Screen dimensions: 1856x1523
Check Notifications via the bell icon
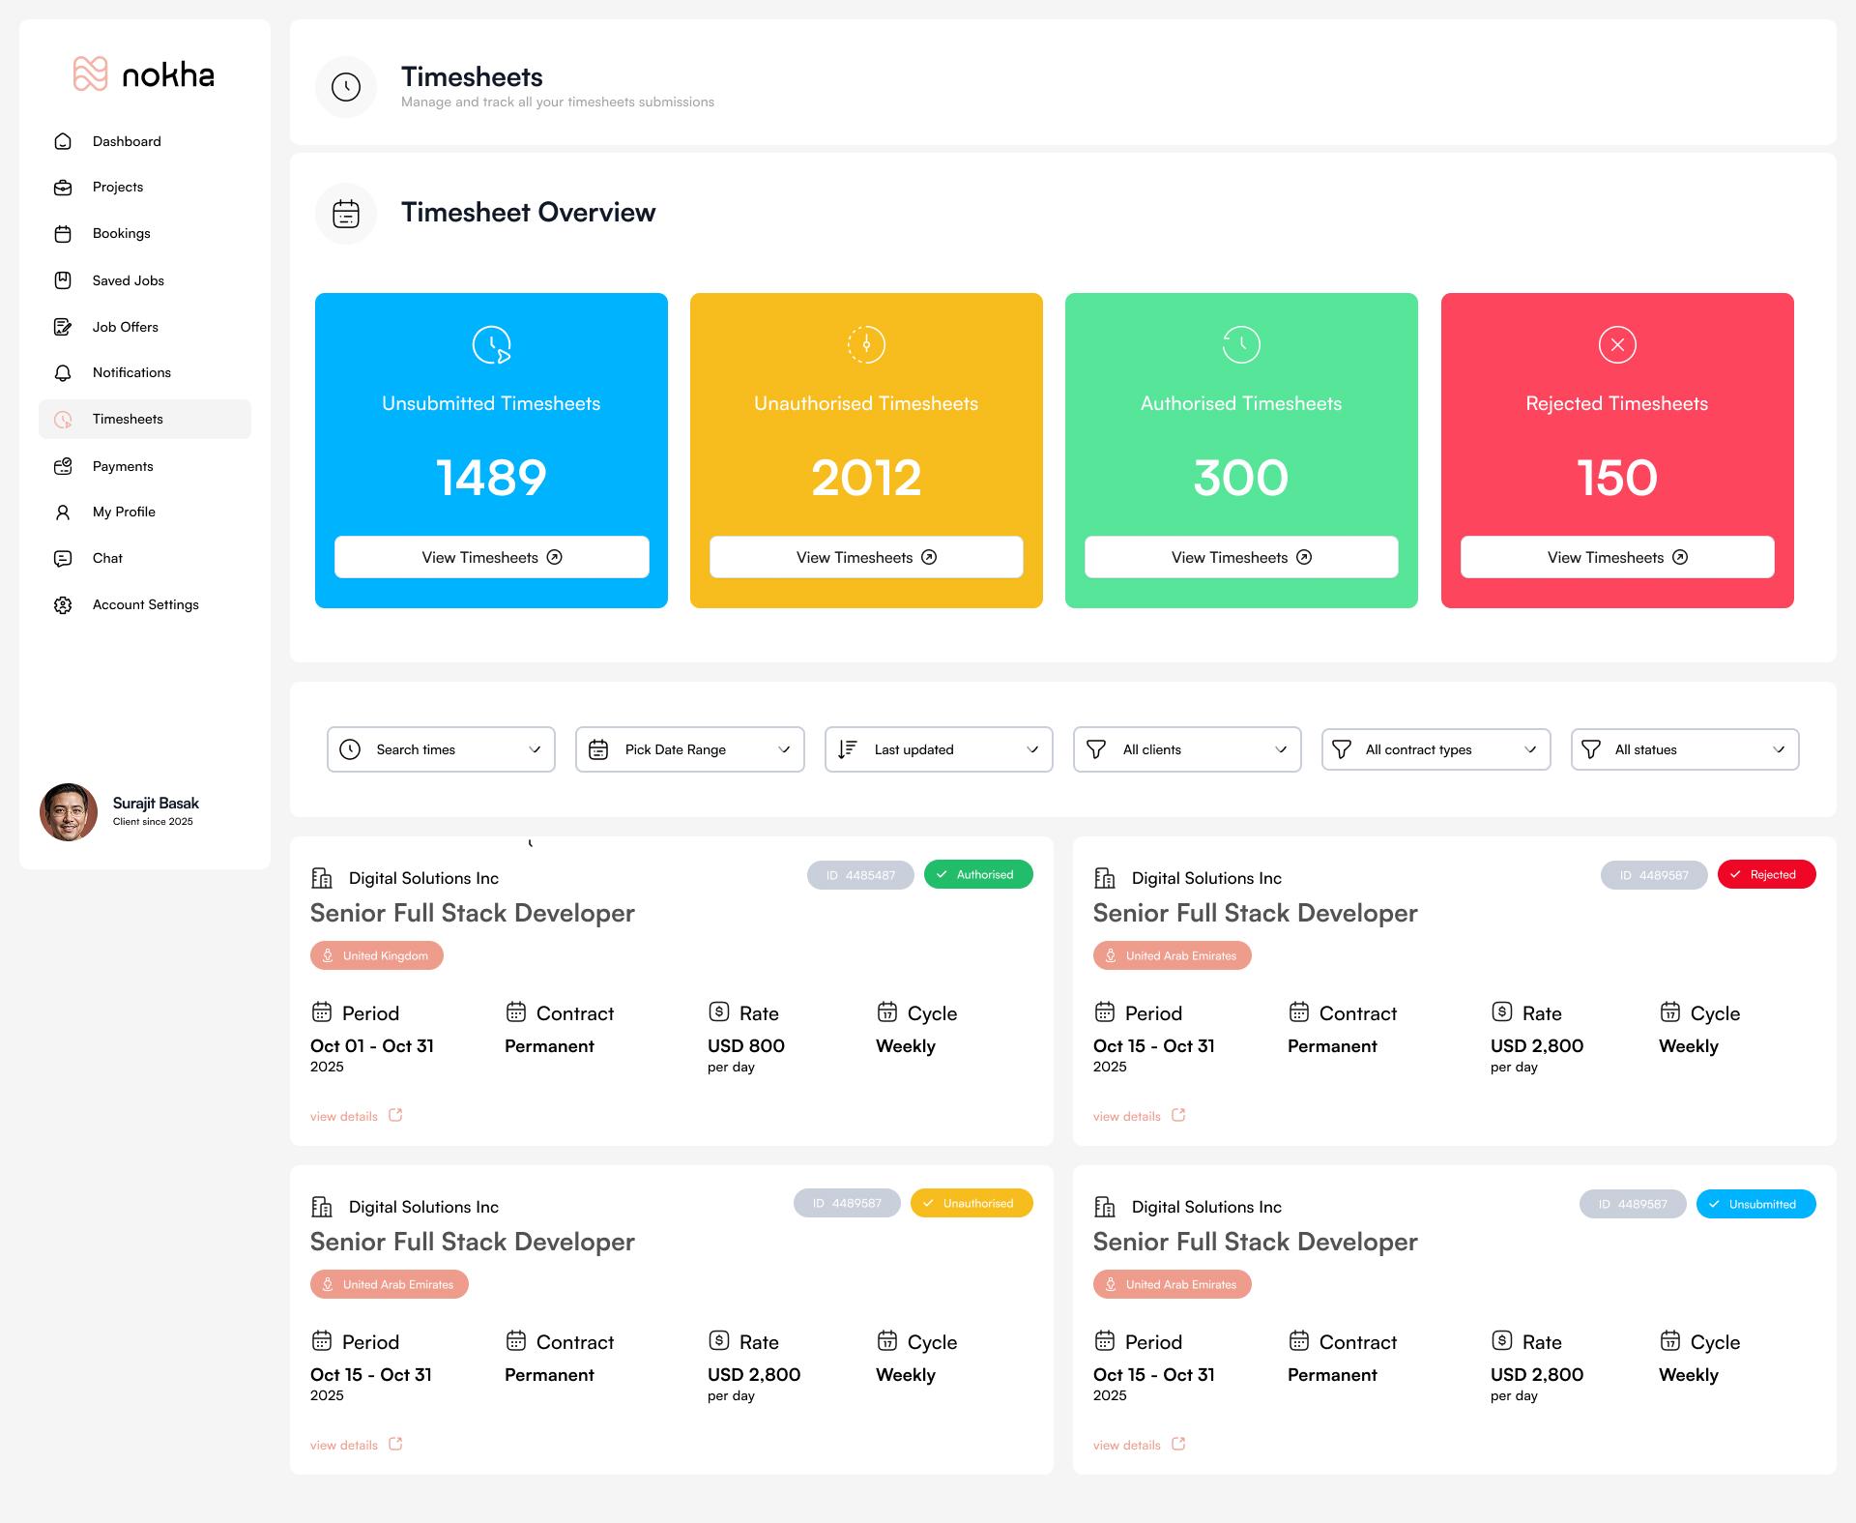(63, 372)
